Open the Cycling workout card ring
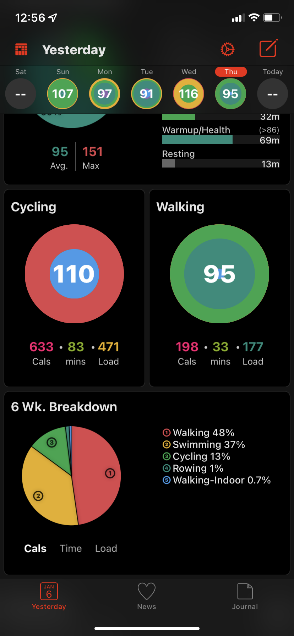294x636 pixels. point(74,274)
